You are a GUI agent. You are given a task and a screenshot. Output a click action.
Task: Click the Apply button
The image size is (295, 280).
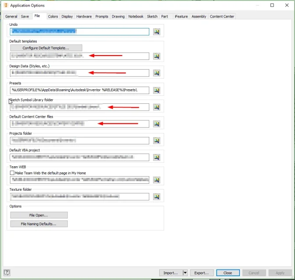[x=280, y=273]
